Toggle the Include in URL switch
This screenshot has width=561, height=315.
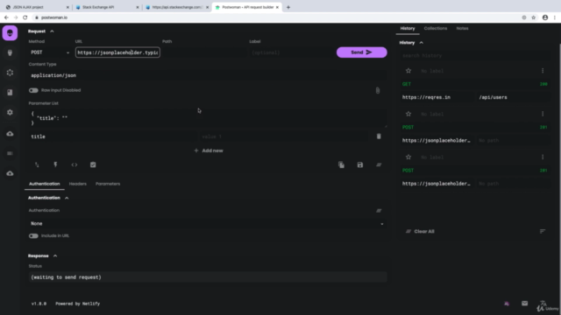click(x=33, y=235)
